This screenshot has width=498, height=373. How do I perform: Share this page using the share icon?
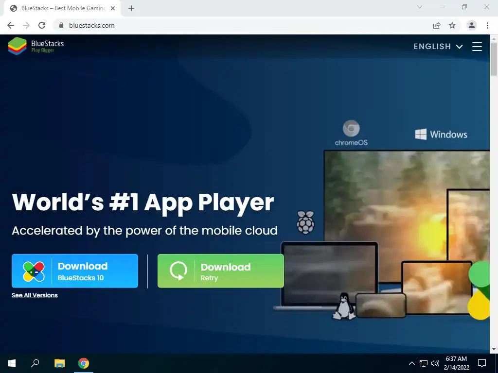pyautogui.click(x=437, y=25)
